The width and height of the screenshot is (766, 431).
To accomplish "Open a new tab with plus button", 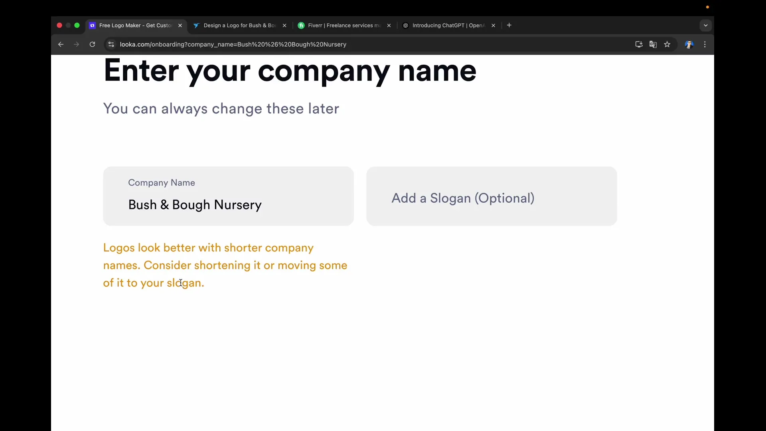I will tap(509, 26).
